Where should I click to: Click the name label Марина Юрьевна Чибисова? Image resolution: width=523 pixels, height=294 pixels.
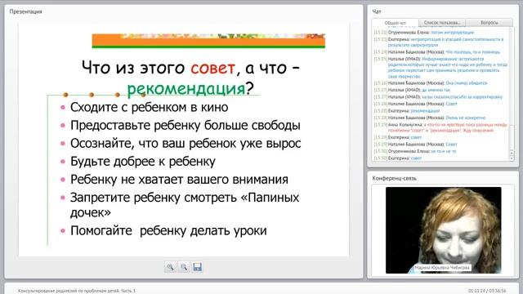pyautogui.click(x=442, y=268)
